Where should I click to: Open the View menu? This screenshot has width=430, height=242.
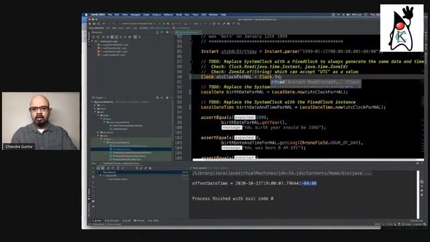[125, 15]
